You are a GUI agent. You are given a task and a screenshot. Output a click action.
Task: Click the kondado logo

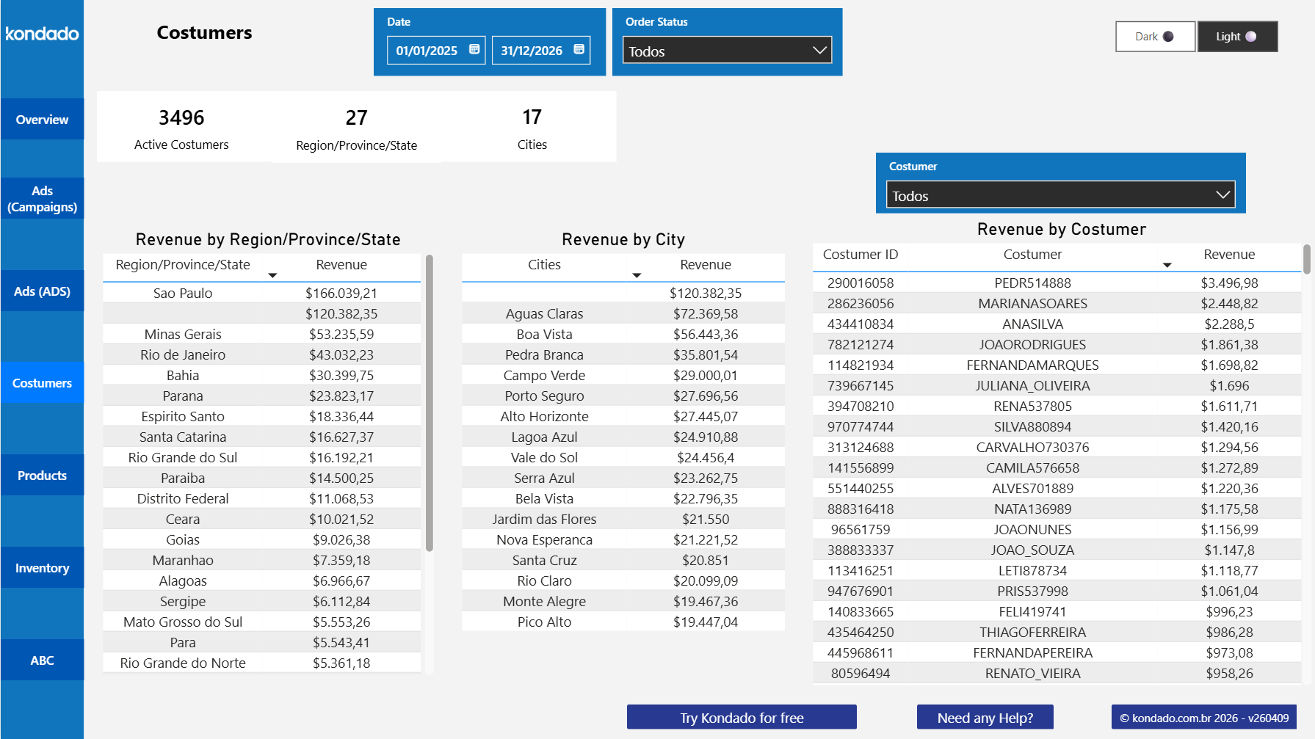[42, 34]
